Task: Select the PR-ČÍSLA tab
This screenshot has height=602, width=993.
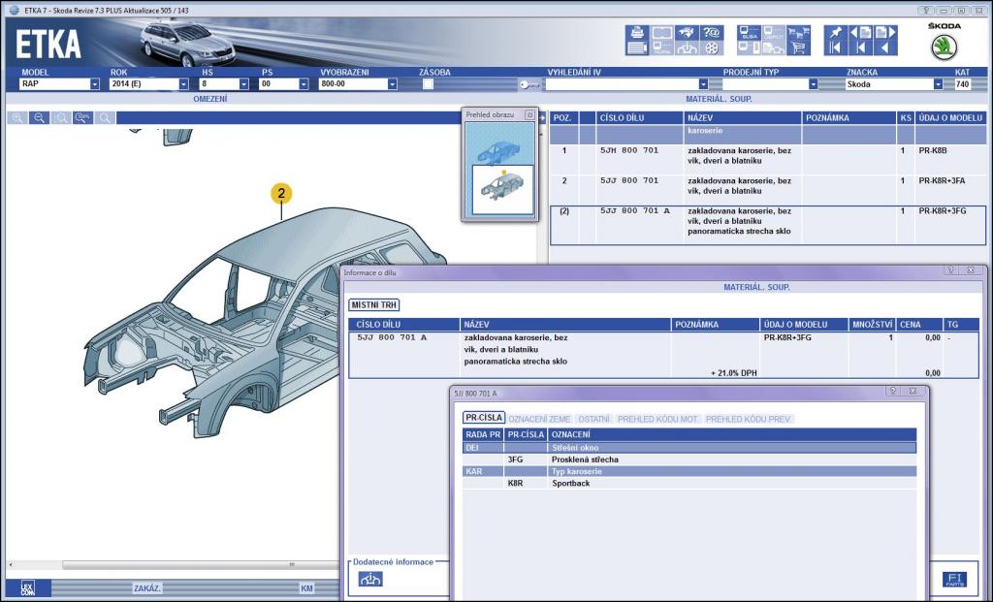Action: point(484,418)
